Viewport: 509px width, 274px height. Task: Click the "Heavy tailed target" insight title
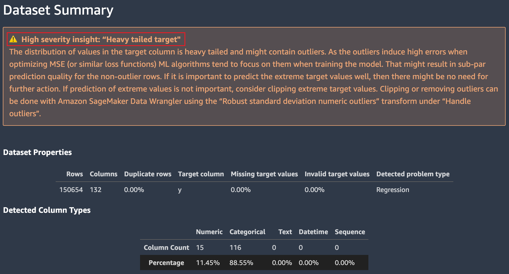[101, 39]
